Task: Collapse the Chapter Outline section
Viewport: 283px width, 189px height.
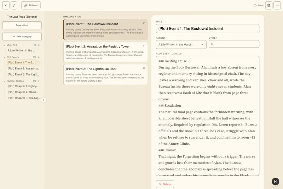Action: coord(5,81)
